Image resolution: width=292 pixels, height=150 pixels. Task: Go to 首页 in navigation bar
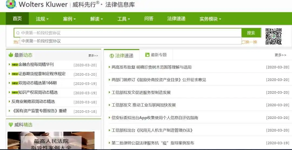click(17, 18)
